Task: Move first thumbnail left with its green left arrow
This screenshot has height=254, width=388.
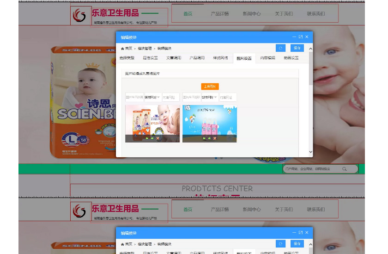Action: 147,138
